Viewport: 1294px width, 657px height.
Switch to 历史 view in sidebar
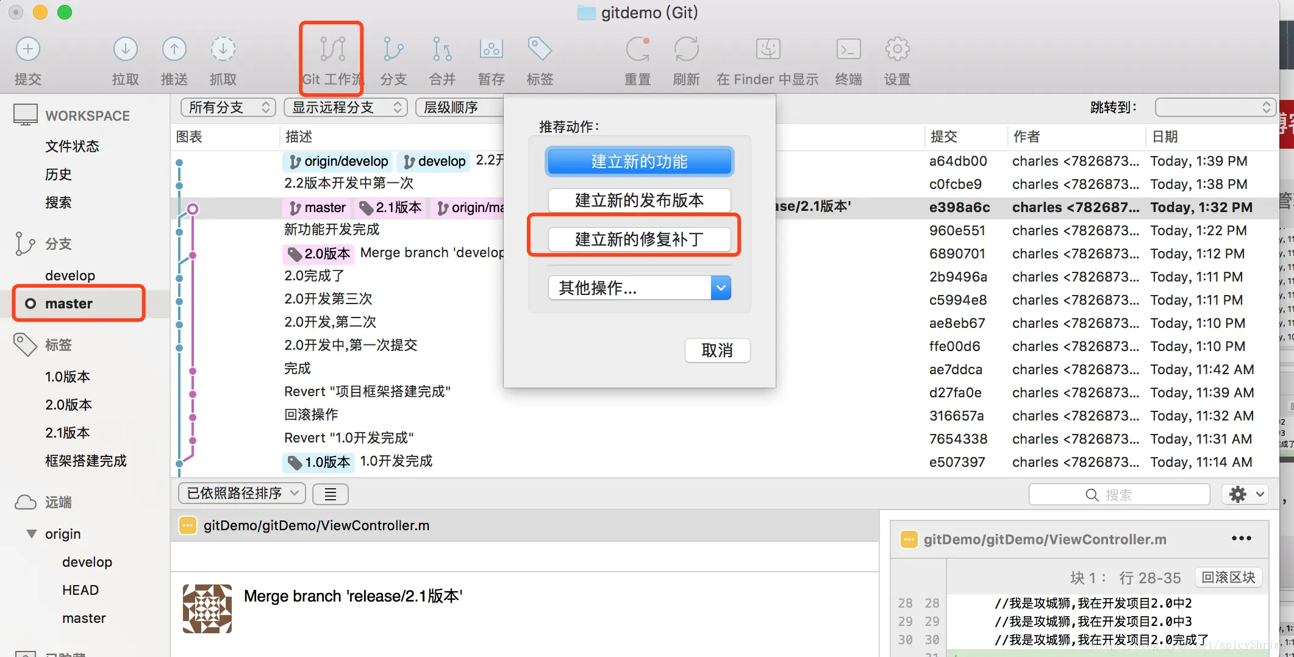coord(59,174)
